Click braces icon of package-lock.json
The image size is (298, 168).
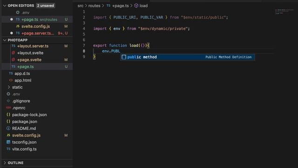click(x=8, y=114)
